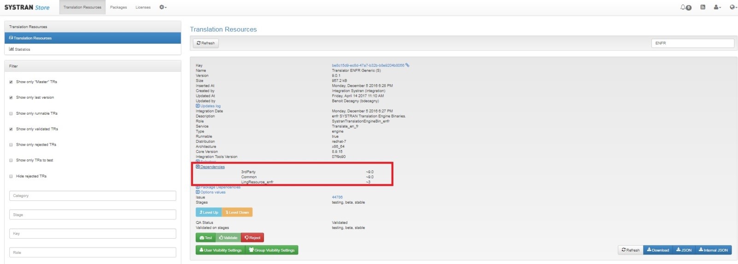Click the JSON download button
This screenshot has height=264, width=738.
[x=684, y=250]
